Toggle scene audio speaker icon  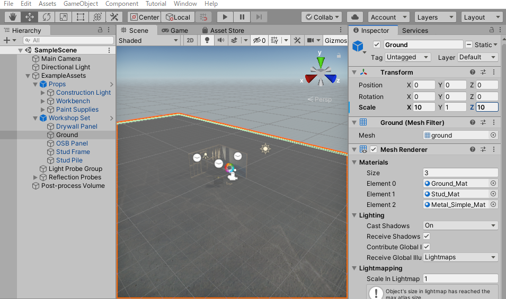[220, 40]
